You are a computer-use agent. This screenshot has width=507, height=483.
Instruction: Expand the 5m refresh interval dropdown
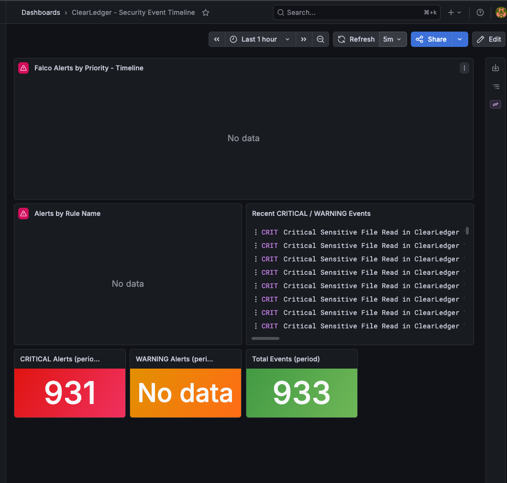pyautogui.click(x=393, y=39)
